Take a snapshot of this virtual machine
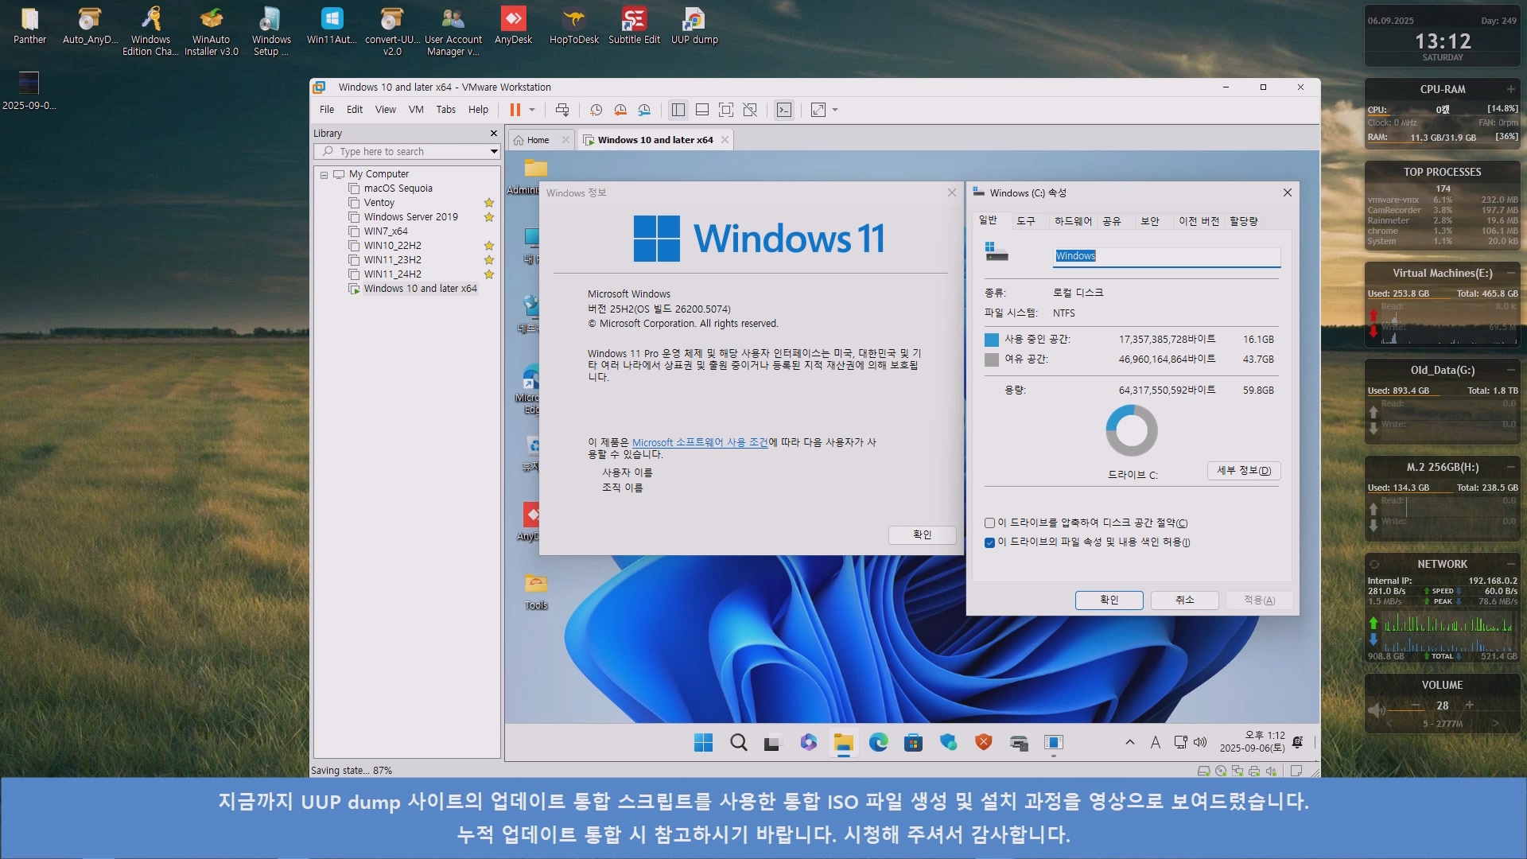The height and width of the screenshot is (859, 1527). point(596,110)
